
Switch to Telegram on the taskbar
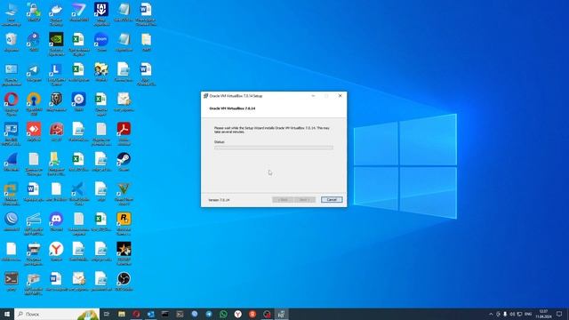[209, 314]
